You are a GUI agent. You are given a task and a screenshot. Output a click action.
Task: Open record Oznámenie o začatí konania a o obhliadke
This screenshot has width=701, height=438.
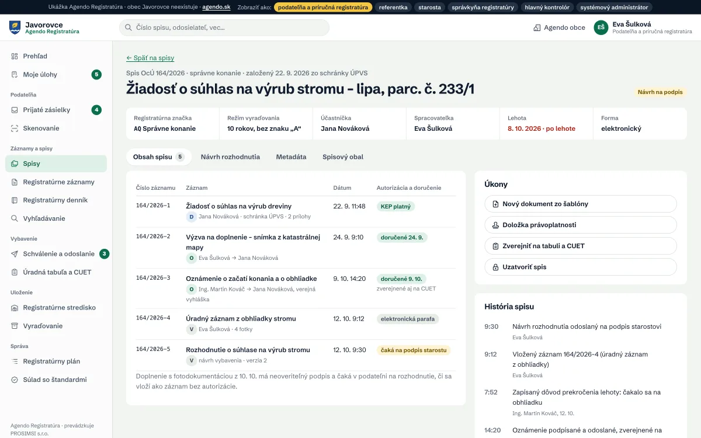coord(251,279)
